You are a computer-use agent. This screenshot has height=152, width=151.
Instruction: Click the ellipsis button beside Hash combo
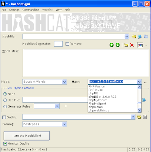[x=145, y=82]
